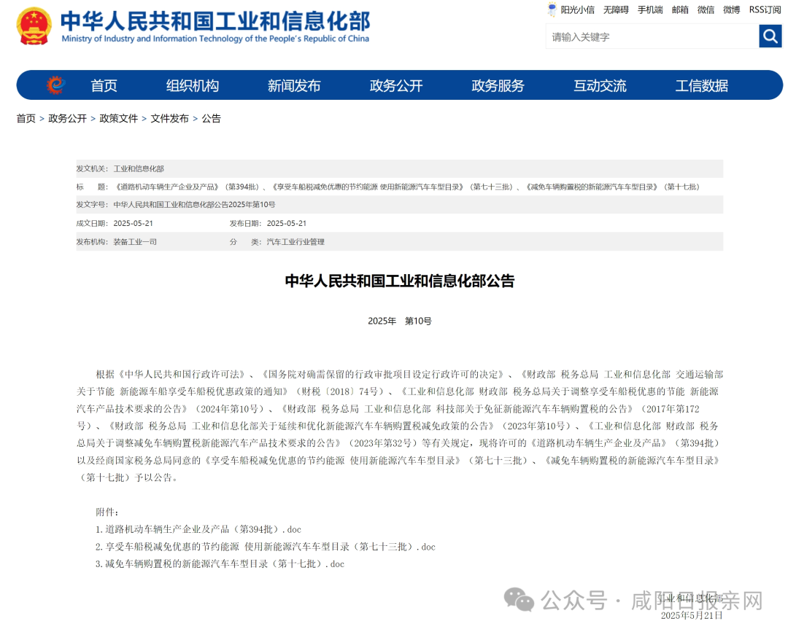Click the 微博 link in header
This screenshot has width=788, height=632.
tap(731, 9)
